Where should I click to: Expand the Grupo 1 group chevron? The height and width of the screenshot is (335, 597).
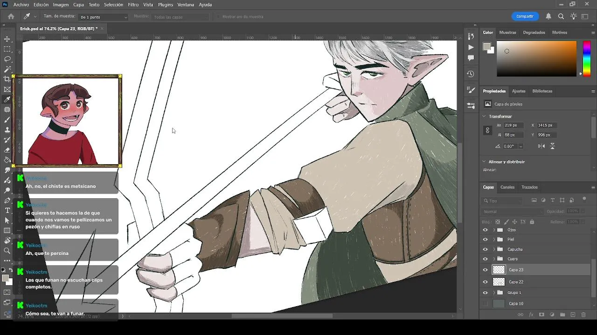coord(494,293)
